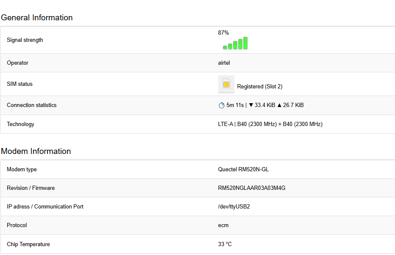This screenshot has width=395, height=255.
Task: Click the Signal strength row label
Action: pos(25,40)
